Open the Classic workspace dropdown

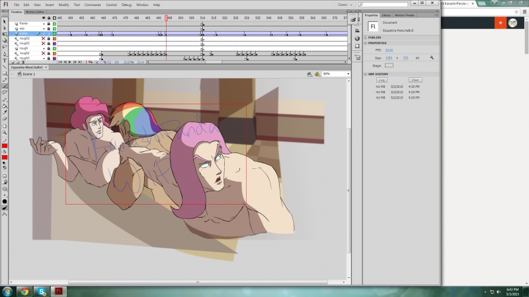pyautogui.click(x=345, y=5)
